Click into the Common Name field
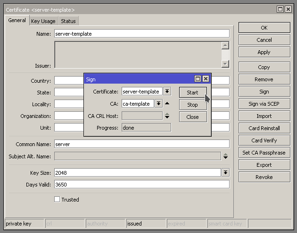 (141, 144)
